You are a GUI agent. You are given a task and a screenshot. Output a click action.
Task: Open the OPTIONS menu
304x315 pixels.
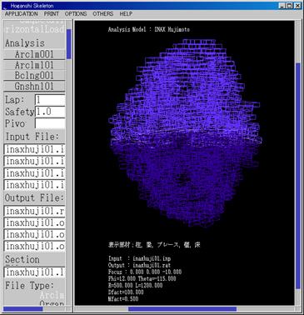tap(76, 13)
